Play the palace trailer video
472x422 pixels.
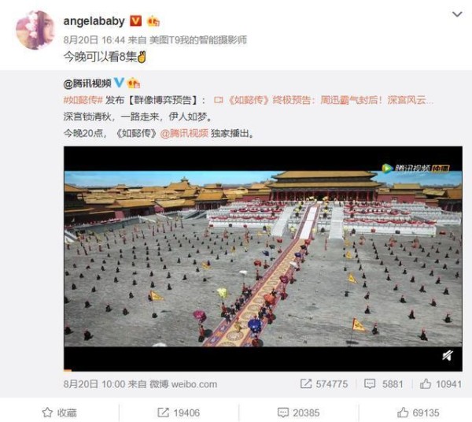pos(263,258)
